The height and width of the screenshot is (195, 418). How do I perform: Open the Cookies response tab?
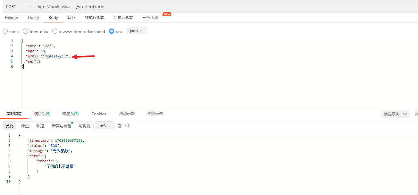(99, 114)
